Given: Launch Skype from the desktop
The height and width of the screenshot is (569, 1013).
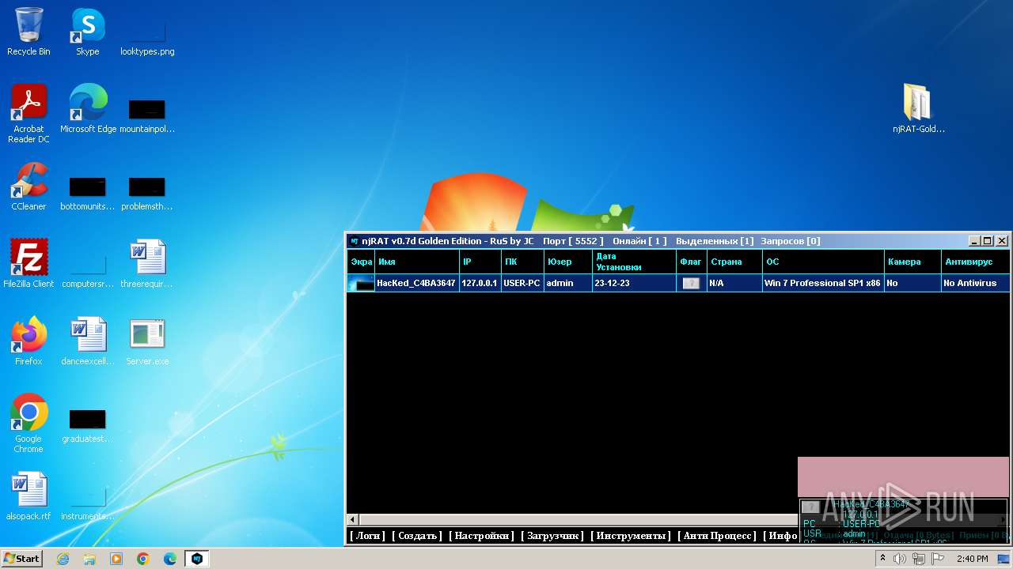Looking at the screenshot, I should point(87,32).
